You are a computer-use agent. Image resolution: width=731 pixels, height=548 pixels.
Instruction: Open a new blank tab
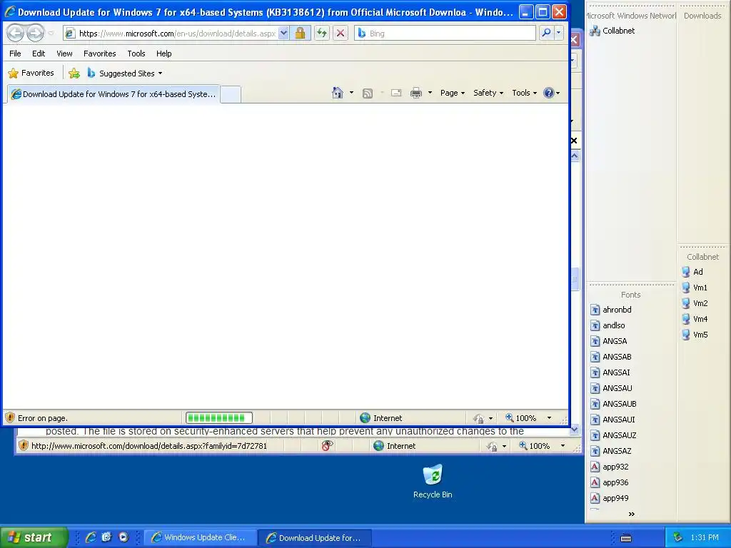231,94
